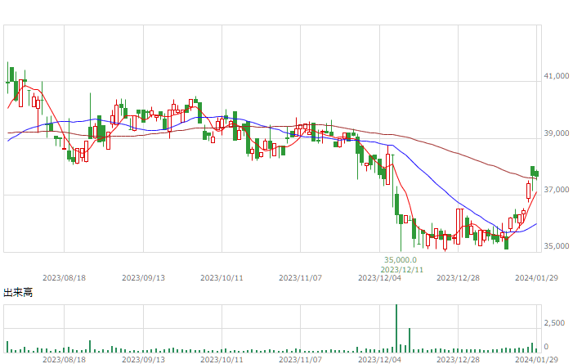Click the second-tallest volume bar after 2023/12/04
The width and height of the screenshot is (573, 364).
click(410, 340)
